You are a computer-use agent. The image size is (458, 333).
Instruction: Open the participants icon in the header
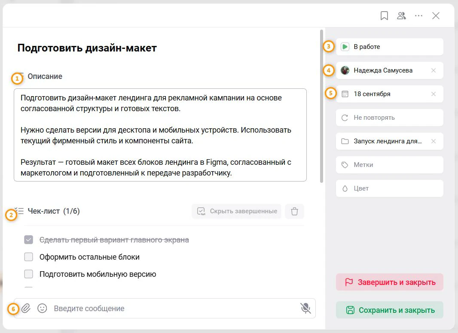[x=401, y=16]
